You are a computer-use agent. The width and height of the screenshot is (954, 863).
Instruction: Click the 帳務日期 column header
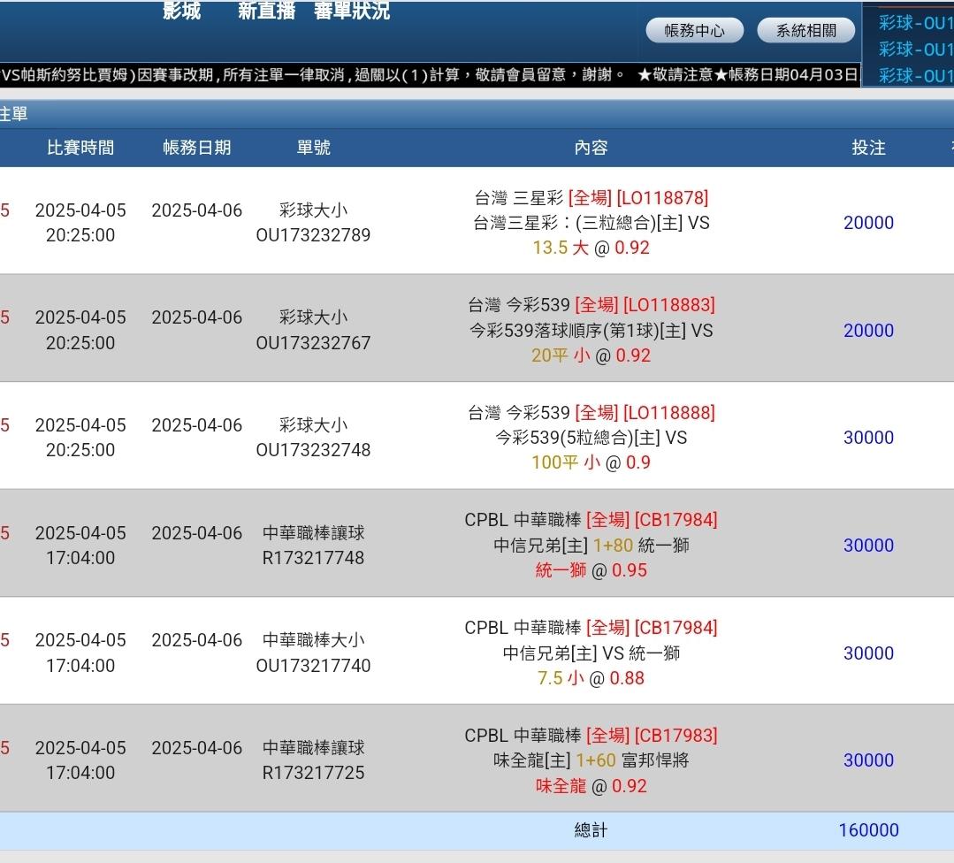pyautogui.click(x=196, y=148)
